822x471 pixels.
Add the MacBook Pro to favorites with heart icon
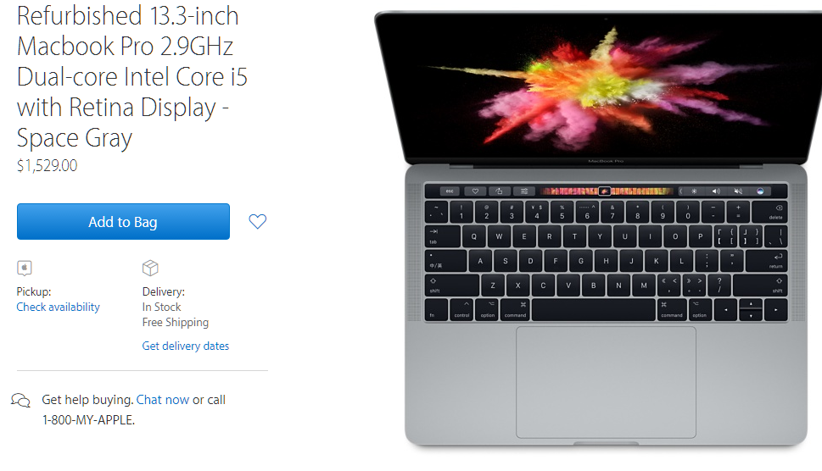pyautogui.click(x=257, y=221)
